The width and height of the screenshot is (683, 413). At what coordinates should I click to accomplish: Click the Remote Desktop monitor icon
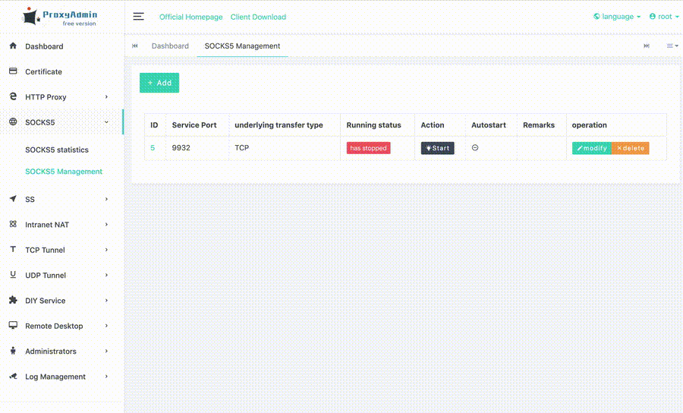pos(13,325)
